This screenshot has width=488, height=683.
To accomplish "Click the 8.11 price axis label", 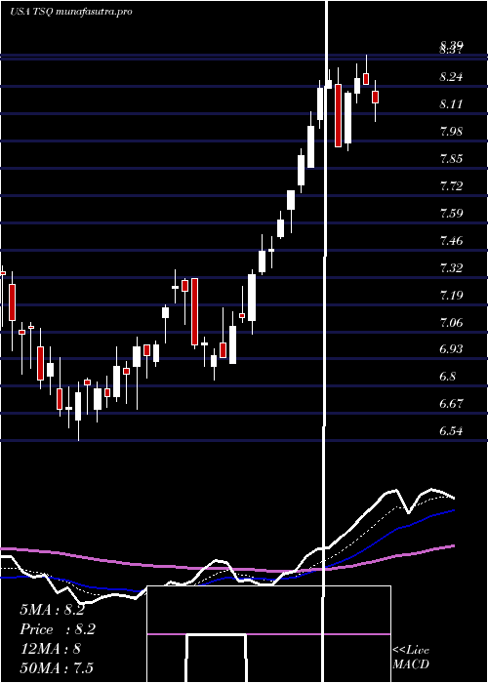I will click(x=451, y=104).
